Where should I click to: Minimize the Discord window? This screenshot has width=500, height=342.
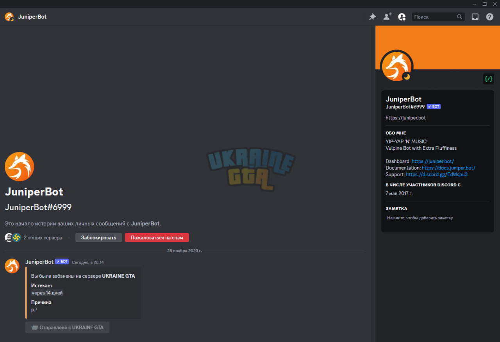(475, 4)
